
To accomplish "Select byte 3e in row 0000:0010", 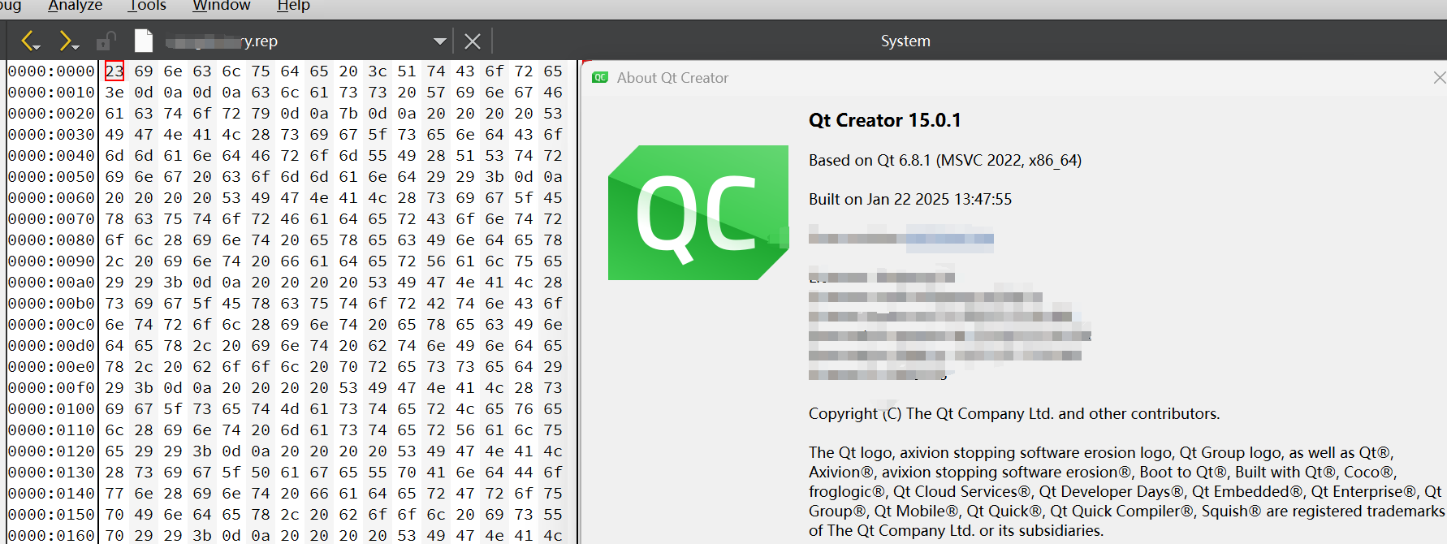I will click(114, 93).
